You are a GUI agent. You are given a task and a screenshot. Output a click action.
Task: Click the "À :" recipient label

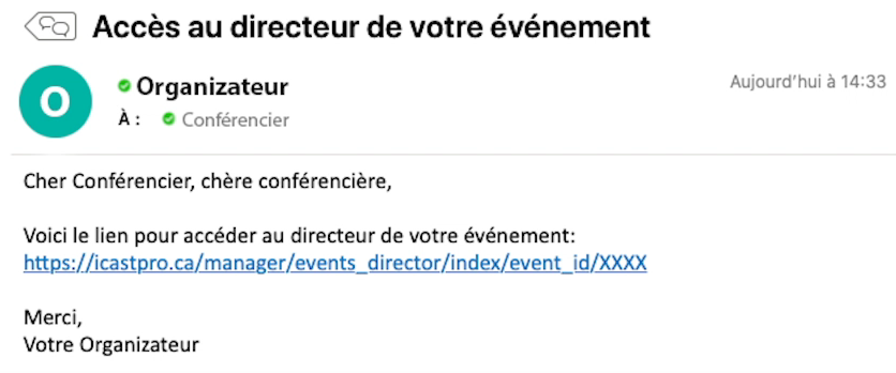tap(129, 119)
